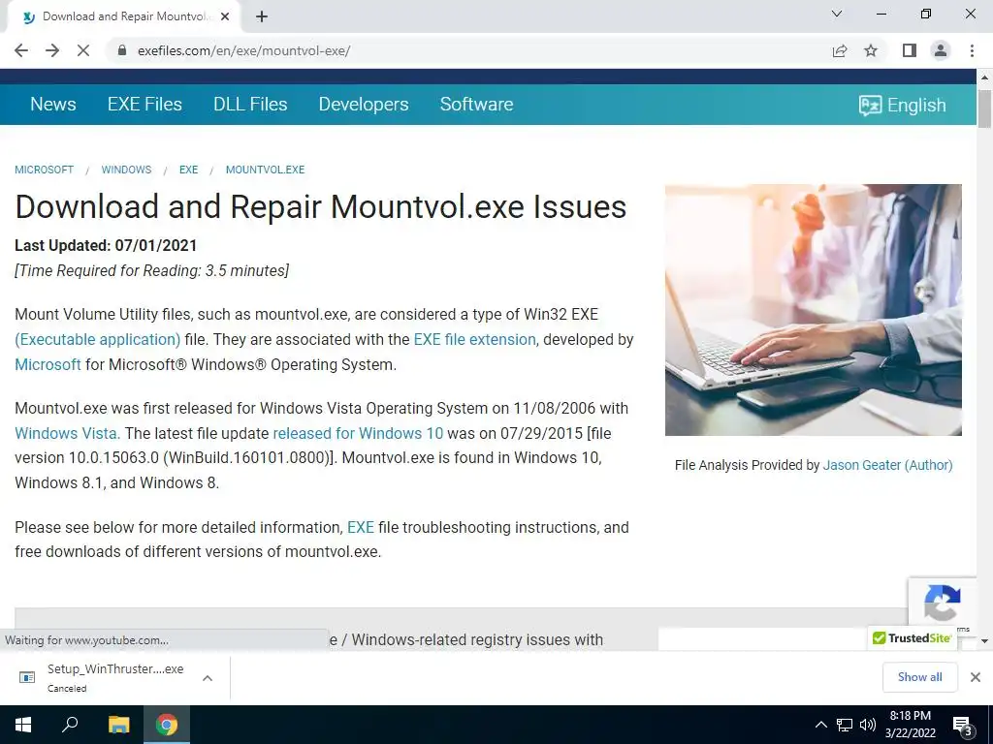Go forward with the forward arrow
Screen dimensions: 993x744
click(x=52, y=50)
